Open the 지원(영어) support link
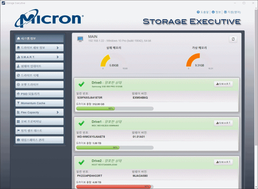The width and height of the screenshot is (258, 189). pyautogui.click(x=232, y=12)
